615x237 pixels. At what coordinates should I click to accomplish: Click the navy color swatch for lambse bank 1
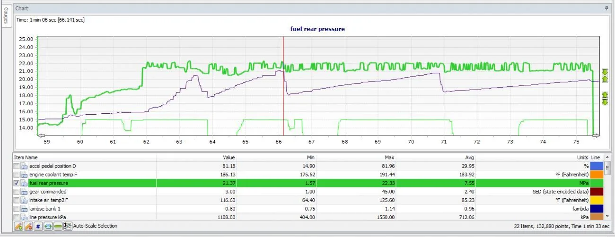tap(597, 209)
